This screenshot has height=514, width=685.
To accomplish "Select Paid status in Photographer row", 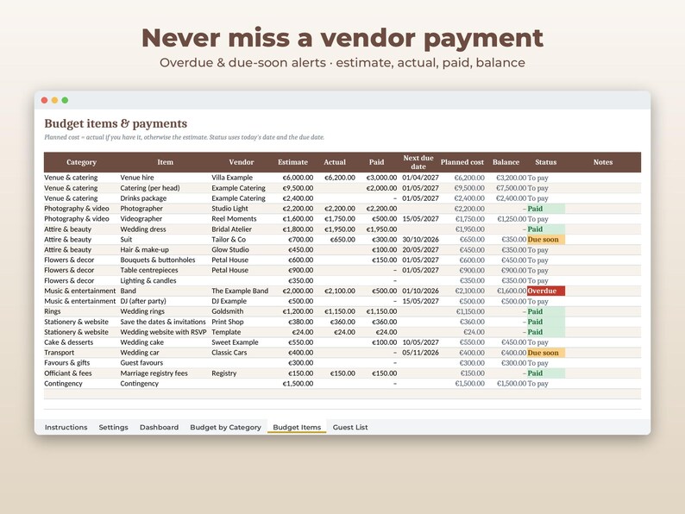I will 546,209.
